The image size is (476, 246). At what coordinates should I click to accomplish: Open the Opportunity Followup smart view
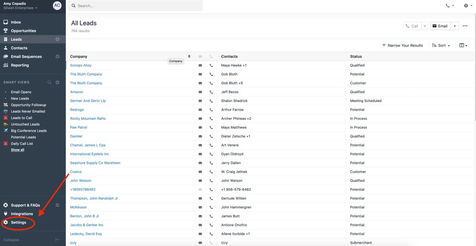29,105
